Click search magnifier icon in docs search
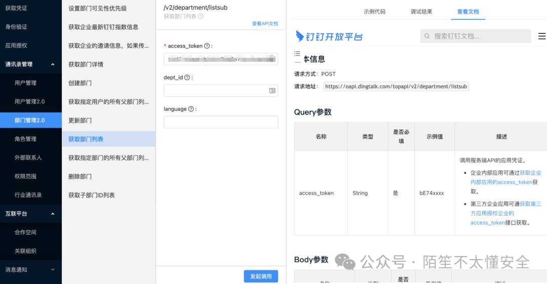547x284 pixels. pos(427,36)
